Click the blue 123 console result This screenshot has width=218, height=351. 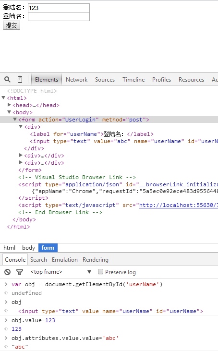[16, 329]
